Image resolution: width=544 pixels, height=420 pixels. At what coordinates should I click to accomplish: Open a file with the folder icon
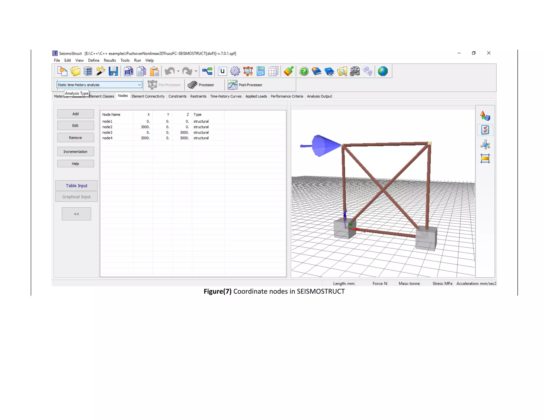(x=75, y=71)
